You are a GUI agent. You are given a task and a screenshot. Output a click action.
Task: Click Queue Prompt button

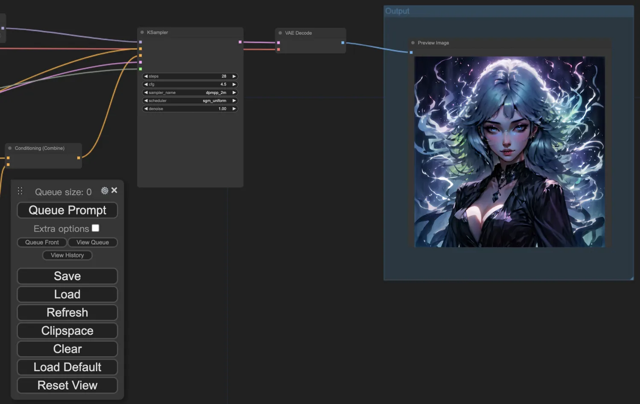[67, 210]
